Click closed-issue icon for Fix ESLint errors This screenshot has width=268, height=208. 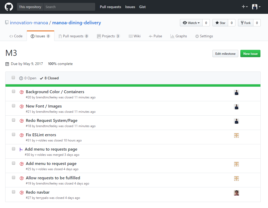[22, 135]
